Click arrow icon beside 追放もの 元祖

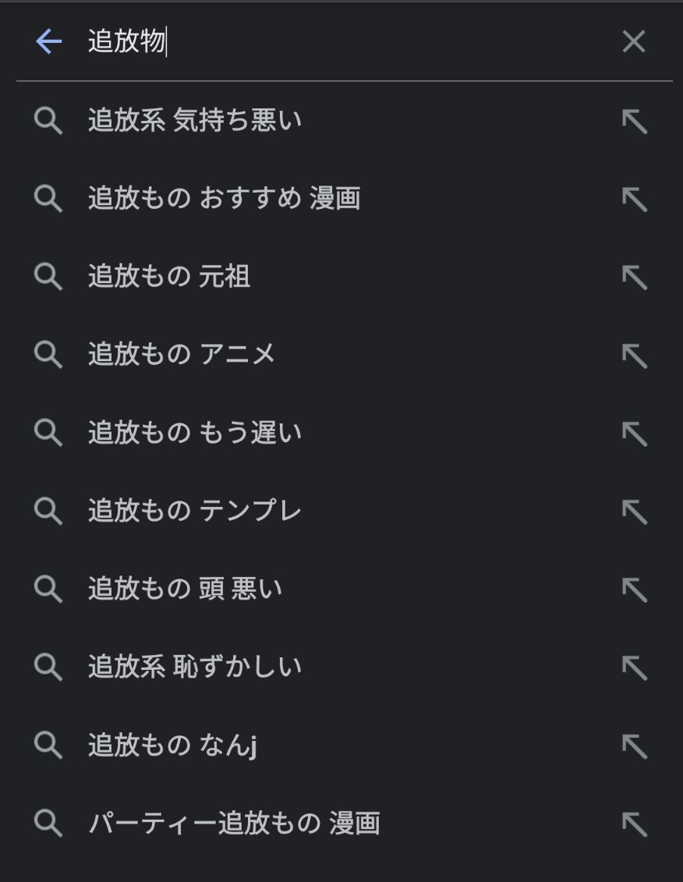634,277
